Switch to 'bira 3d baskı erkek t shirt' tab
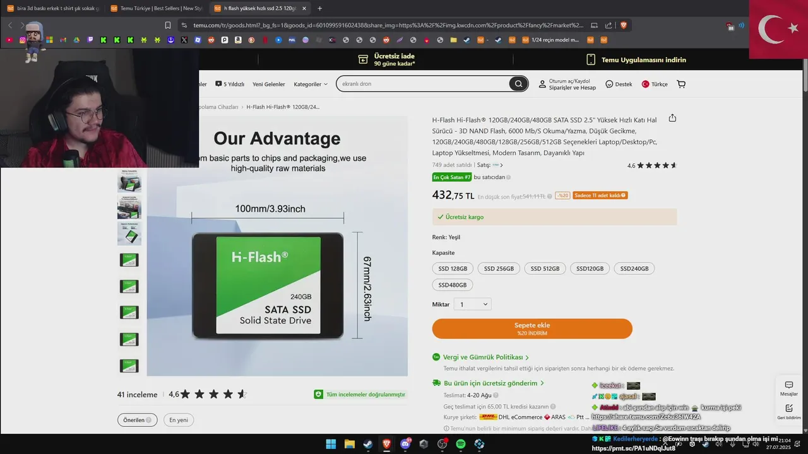 pos(53,8)
